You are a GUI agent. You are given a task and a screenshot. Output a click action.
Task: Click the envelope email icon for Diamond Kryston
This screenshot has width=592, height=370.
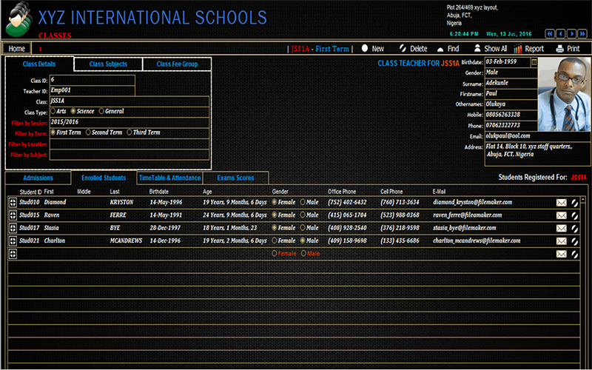tap(561, 202)
